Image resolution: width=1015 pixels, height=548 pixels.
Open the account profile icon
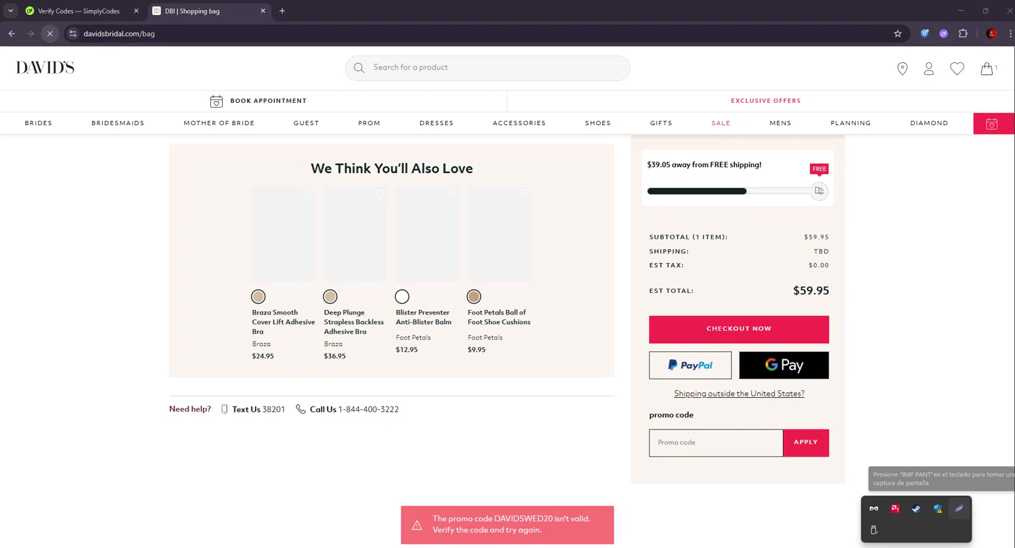(x=928, y=68)
